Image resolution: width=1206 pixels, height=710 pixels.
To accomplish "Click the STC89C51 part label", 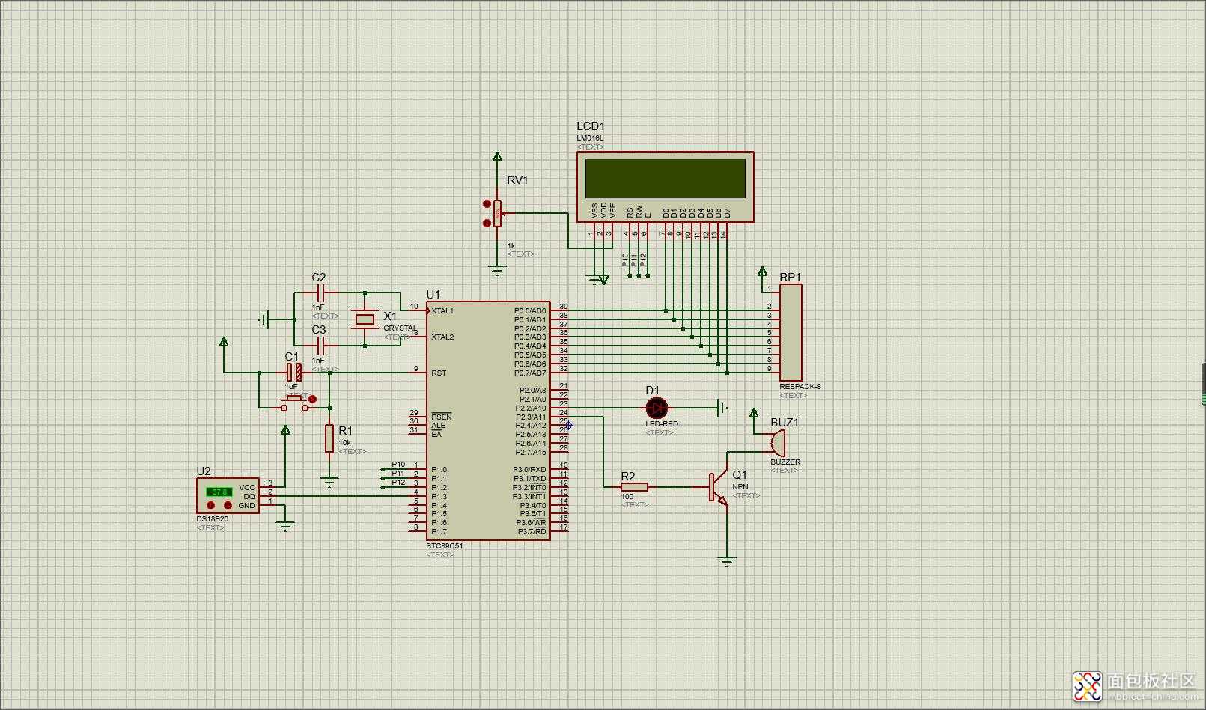I will click(x=445, y=546).
